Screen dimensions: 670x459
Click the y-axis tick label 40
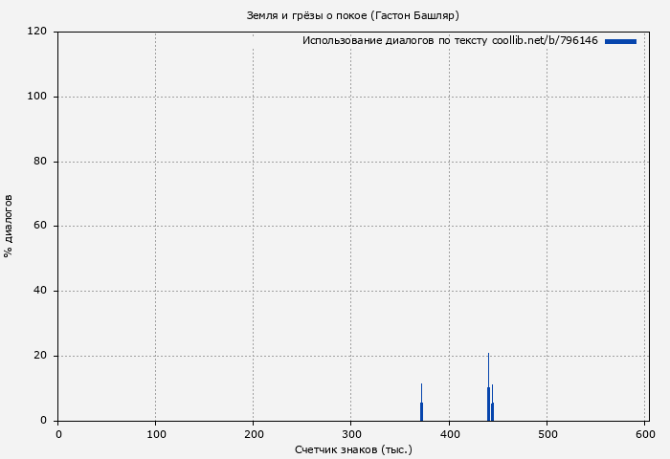pyautogui.click(x=41, y=291)
